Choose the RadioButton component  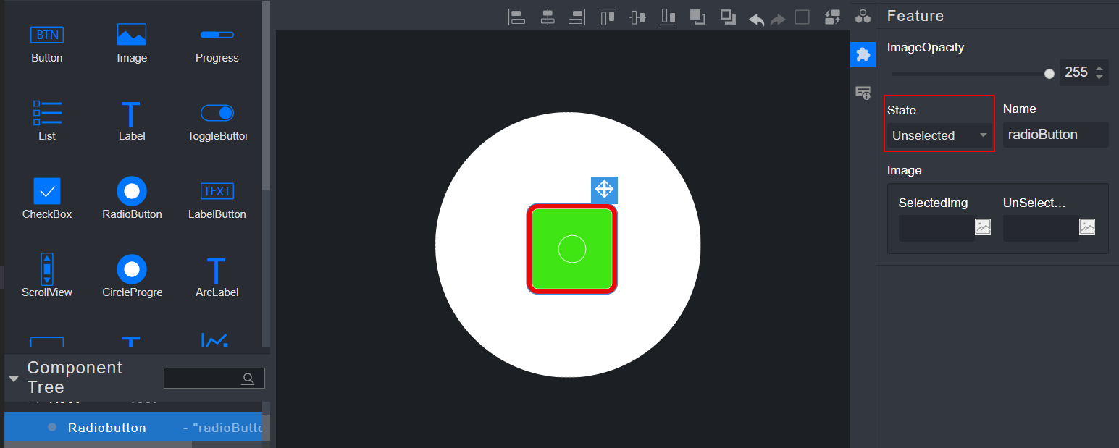tap(132, 198)
